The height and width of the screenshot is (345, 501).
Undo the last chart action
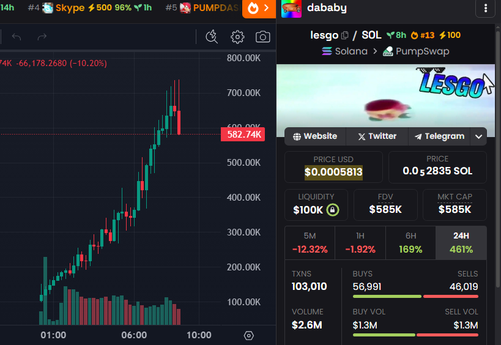click(x=17, y=37)
